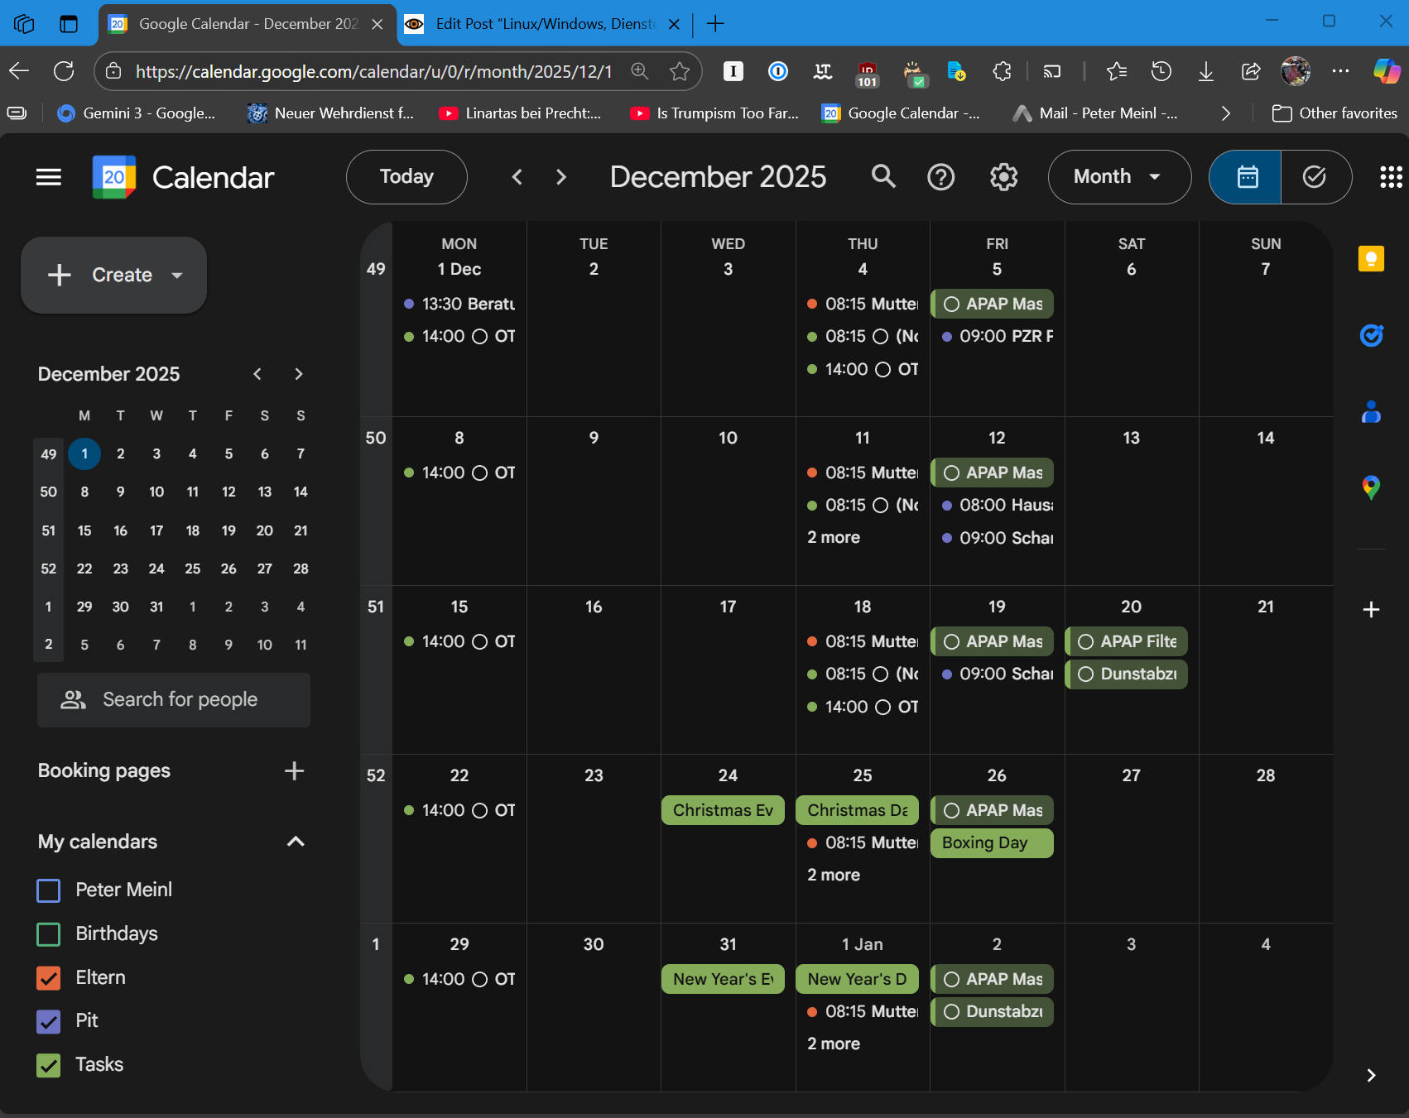Switch to Tasks view icon

point(1315,177)
